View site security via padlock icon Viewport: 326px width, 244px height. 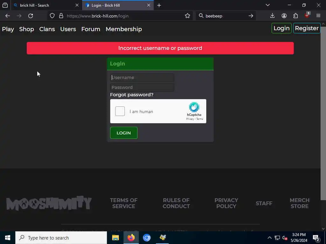coord(61,16)
